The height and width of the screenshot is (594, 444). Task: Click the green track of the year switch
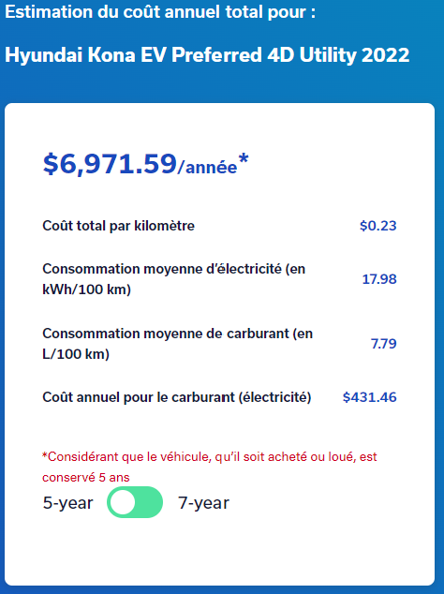coord(149,502)
